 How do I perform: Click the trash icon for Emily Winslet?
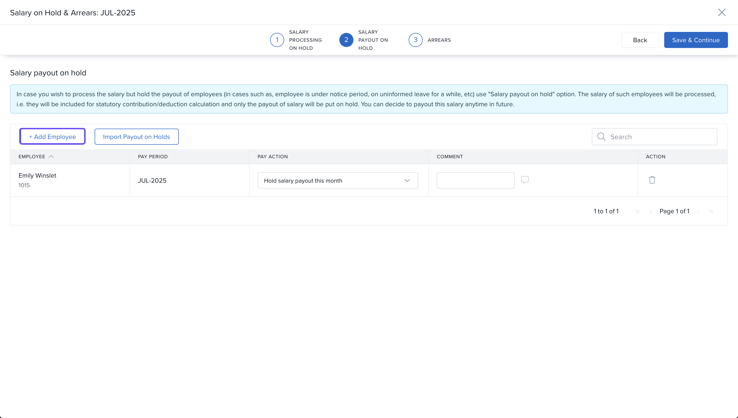[x=652, y=180]
